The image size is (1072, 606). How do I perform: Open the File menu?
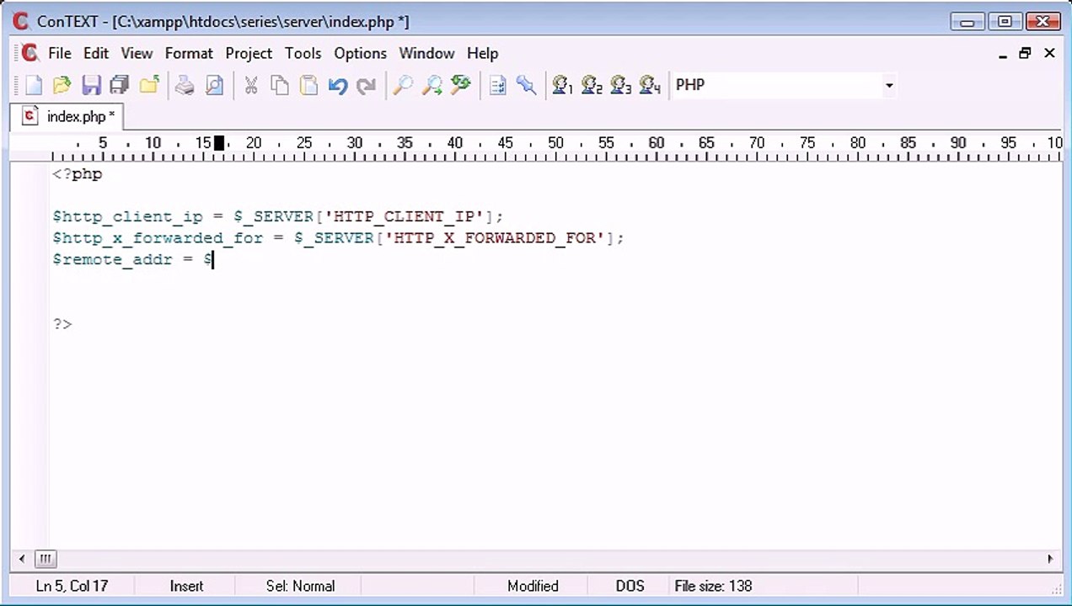pyautogui.click(x=60, y=53)
